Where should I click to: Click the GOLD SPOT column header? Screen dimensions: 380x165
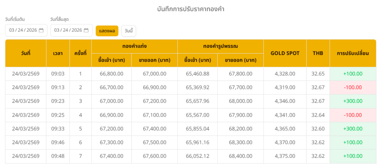285,53
